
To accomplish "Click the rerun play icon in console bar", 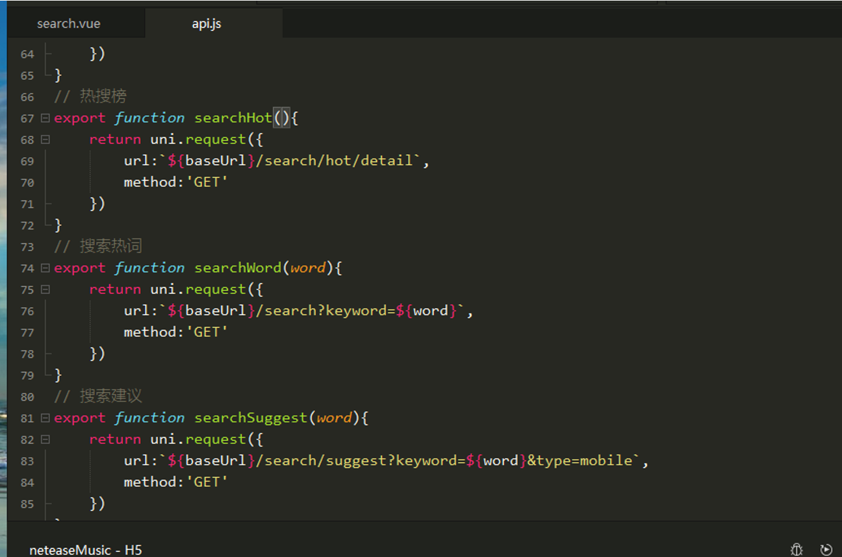I will (x=826, y=549).
